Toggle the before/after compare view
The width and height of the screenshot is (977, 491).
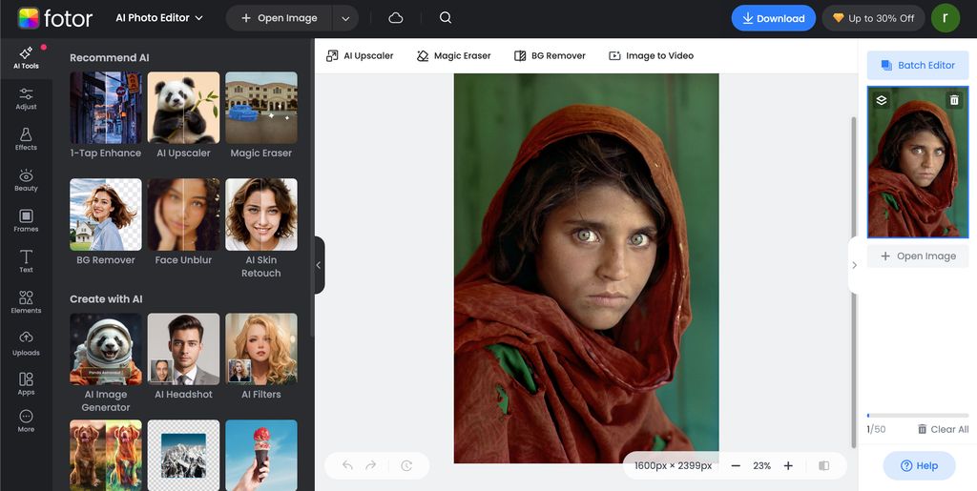(x=824, y=465)
